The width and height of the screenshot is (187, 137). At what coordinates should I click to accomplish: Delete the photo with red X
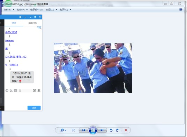pos(126,130)
